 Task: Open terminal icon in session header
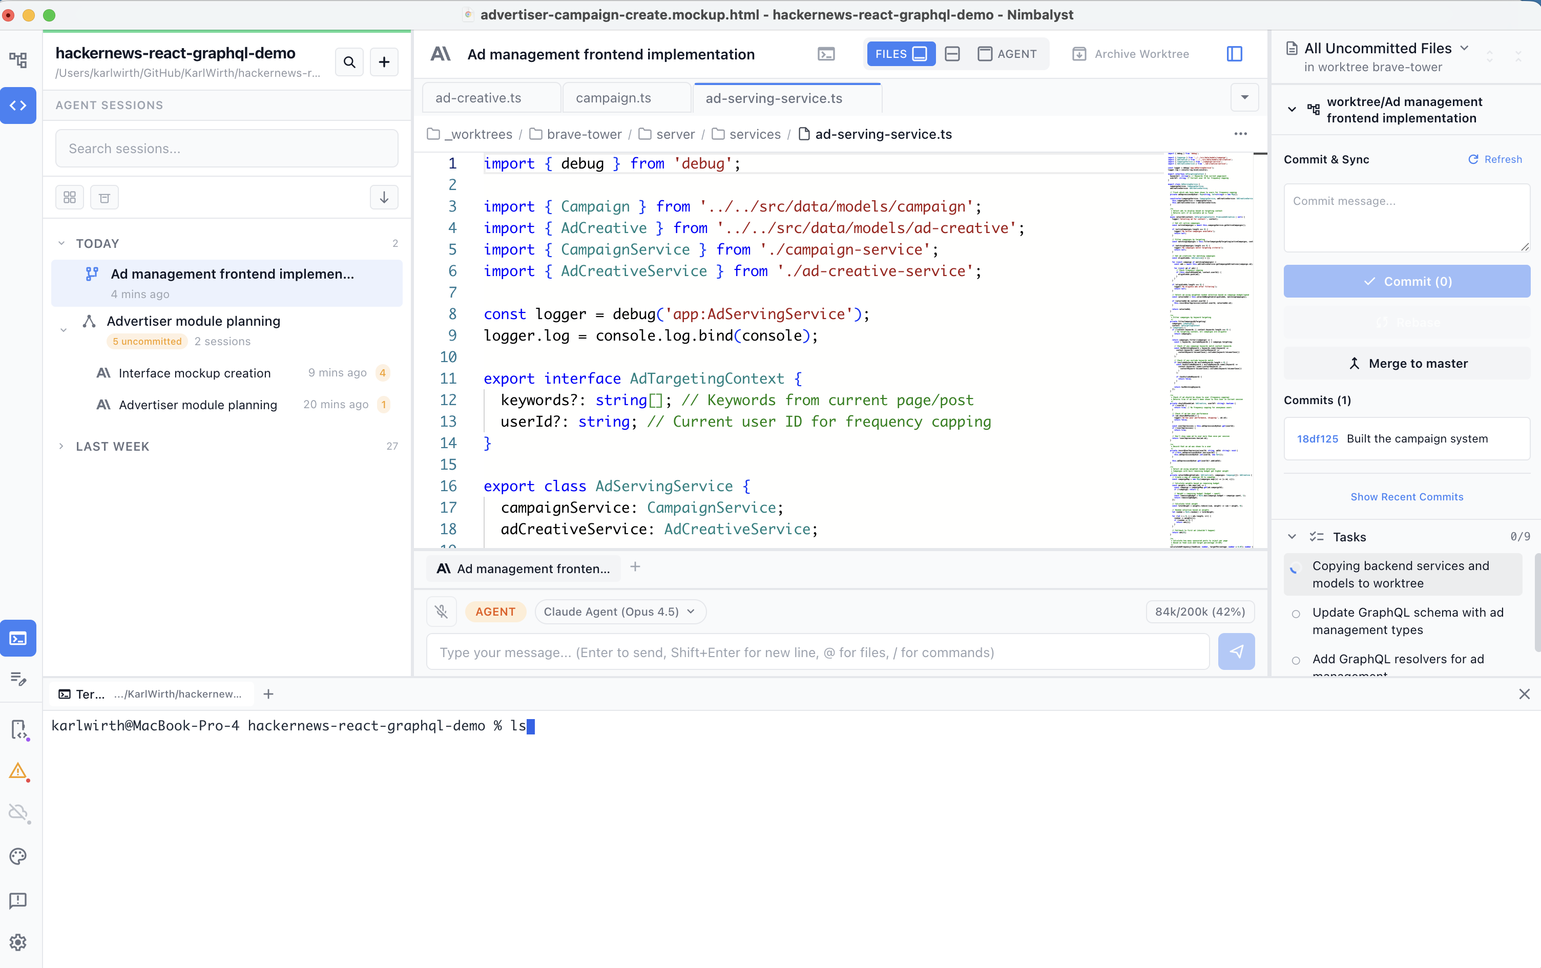point(826,54)
